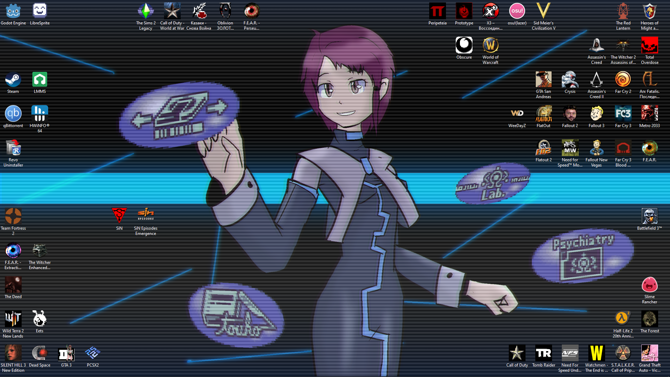670x377 pixels.
Task: Select The Witcher 2 Assassins of Kings icon
Action: click(623, 51)
